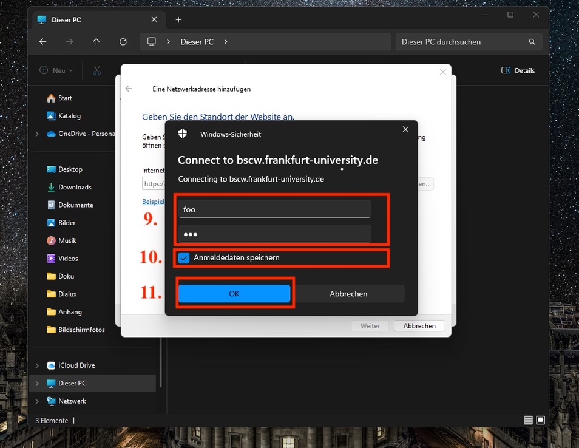
Task: Open the Anhang folder
Action: coord(64,311)
